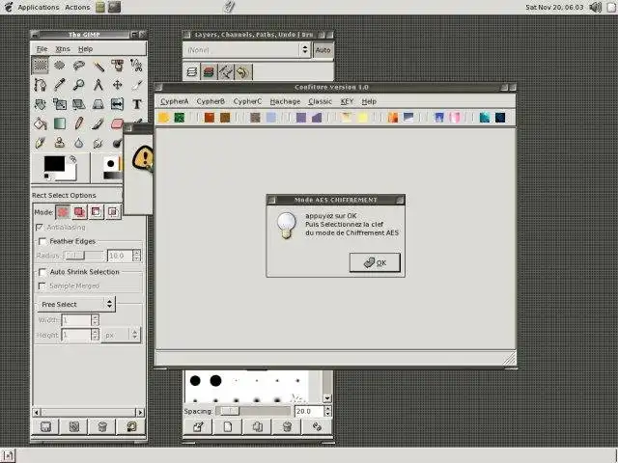Viewport: 618px width, 463px height.
Task: Select the Pencil tool
Action: 78,123
